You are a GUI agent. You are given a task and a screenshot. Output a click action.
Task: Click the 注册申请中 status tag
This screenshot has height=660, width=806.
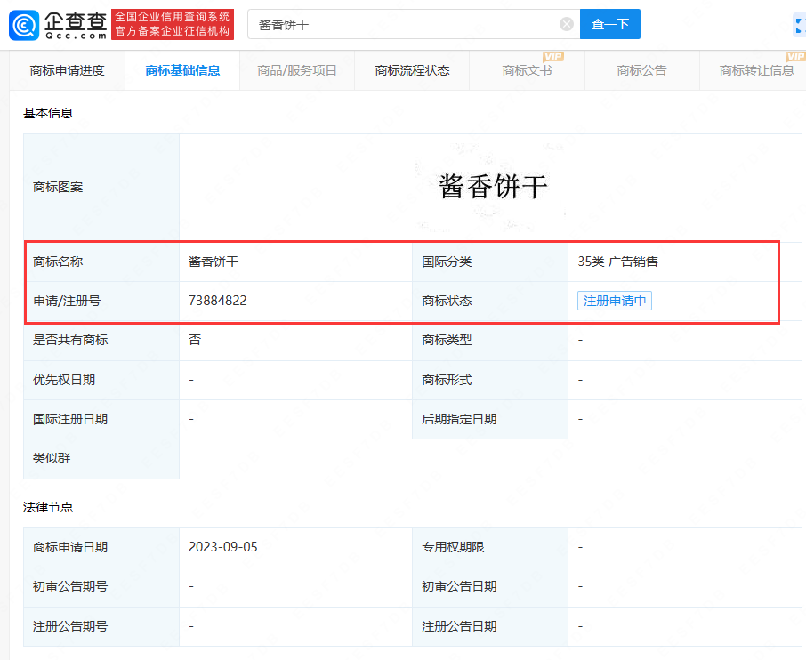614,301
